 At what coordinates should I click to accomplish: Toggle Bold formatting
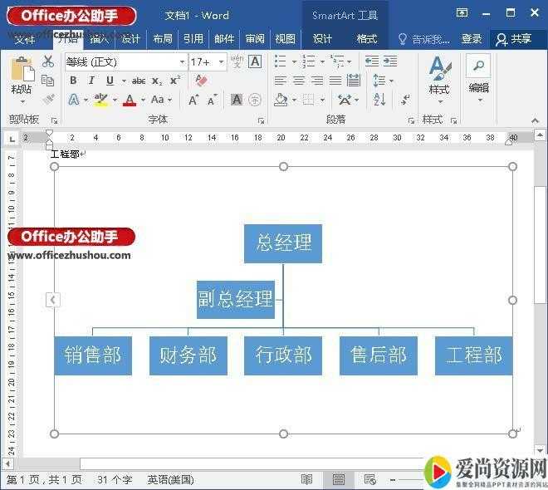point(73,81)
